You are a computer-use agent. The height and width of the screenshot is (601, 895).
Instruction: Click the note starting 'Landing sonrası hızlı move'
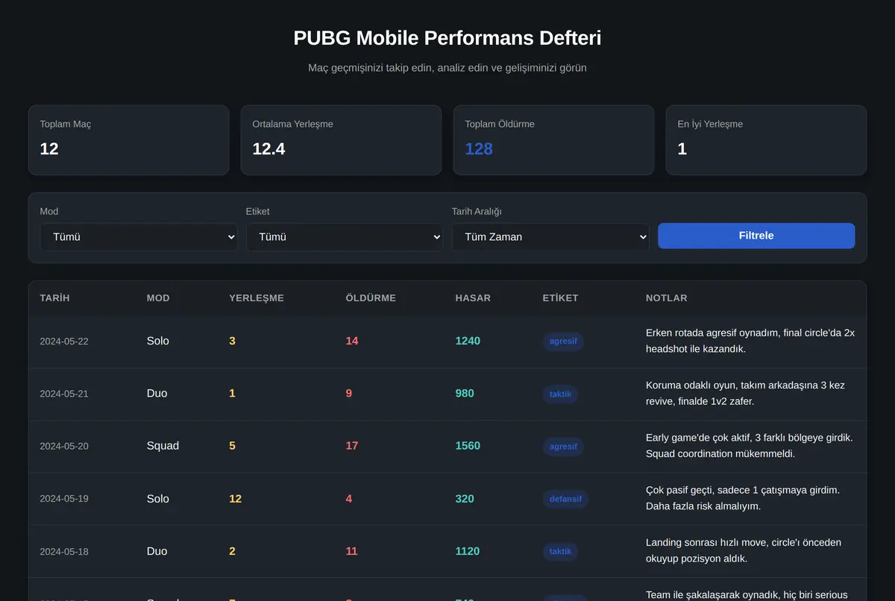coord(742,551)
